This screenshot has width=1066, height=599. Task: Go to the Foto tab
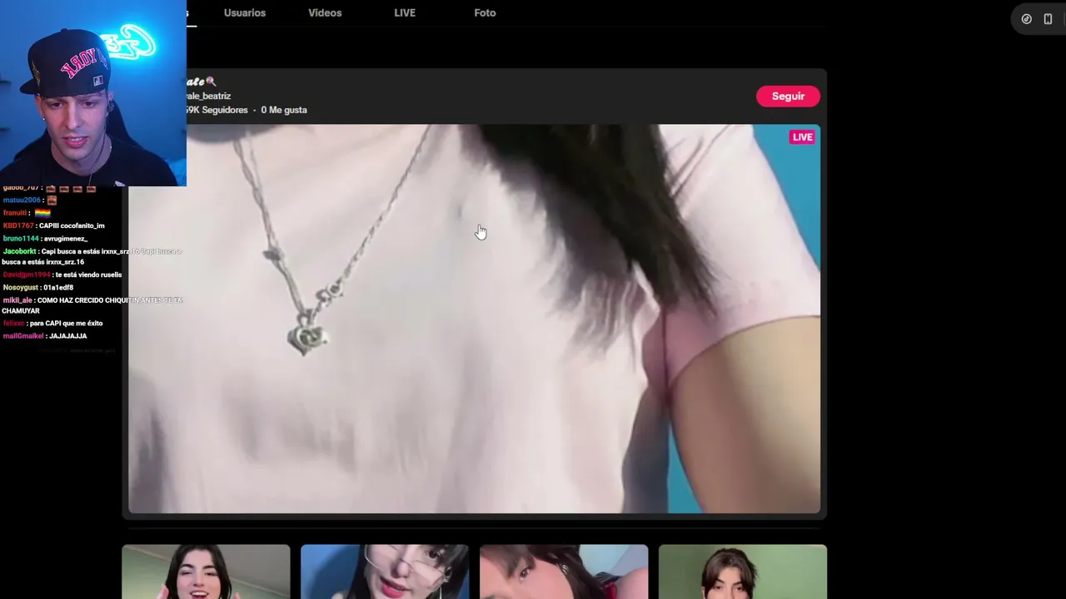point(485,13)
